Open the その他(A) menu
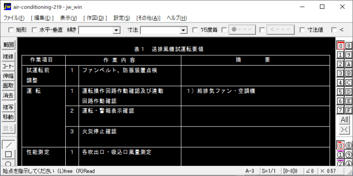The height and width of the screenshot is (176, 353). point(148,18)
